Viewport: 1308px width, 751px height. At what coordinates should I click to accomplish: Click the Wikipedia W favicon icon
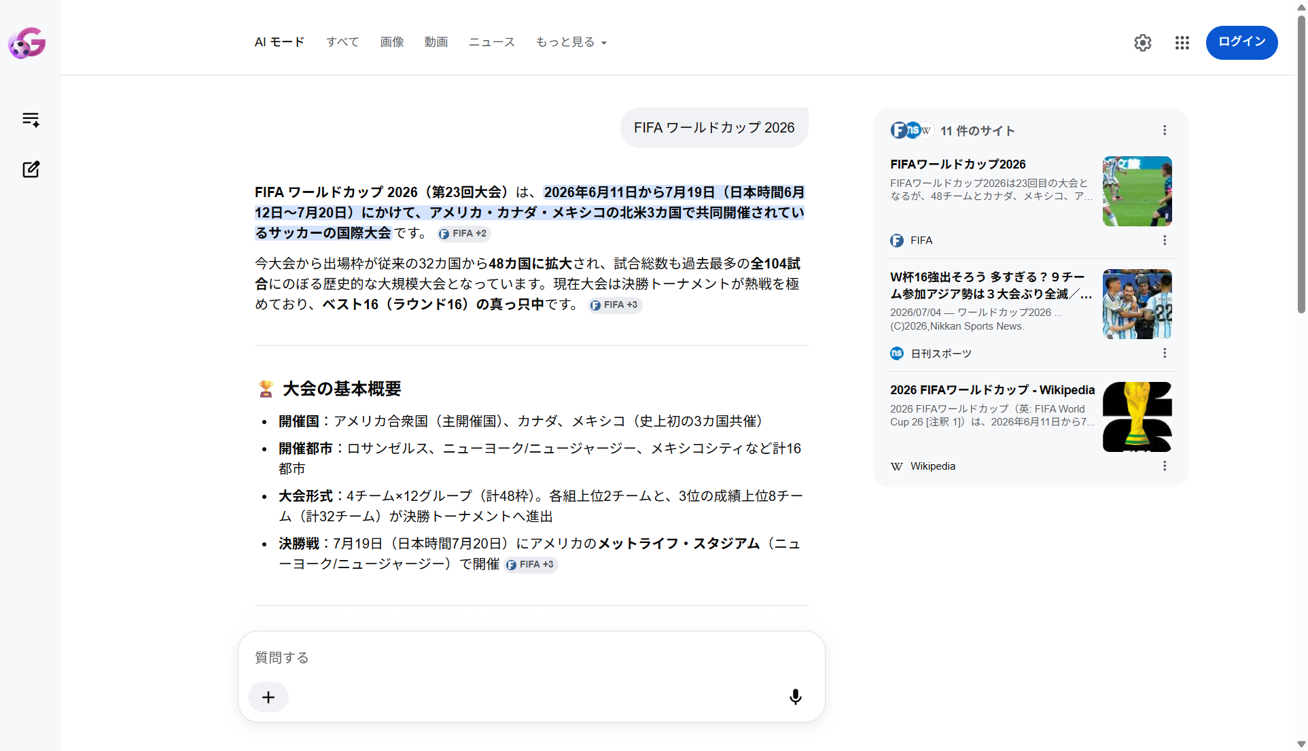pos(897,466)
